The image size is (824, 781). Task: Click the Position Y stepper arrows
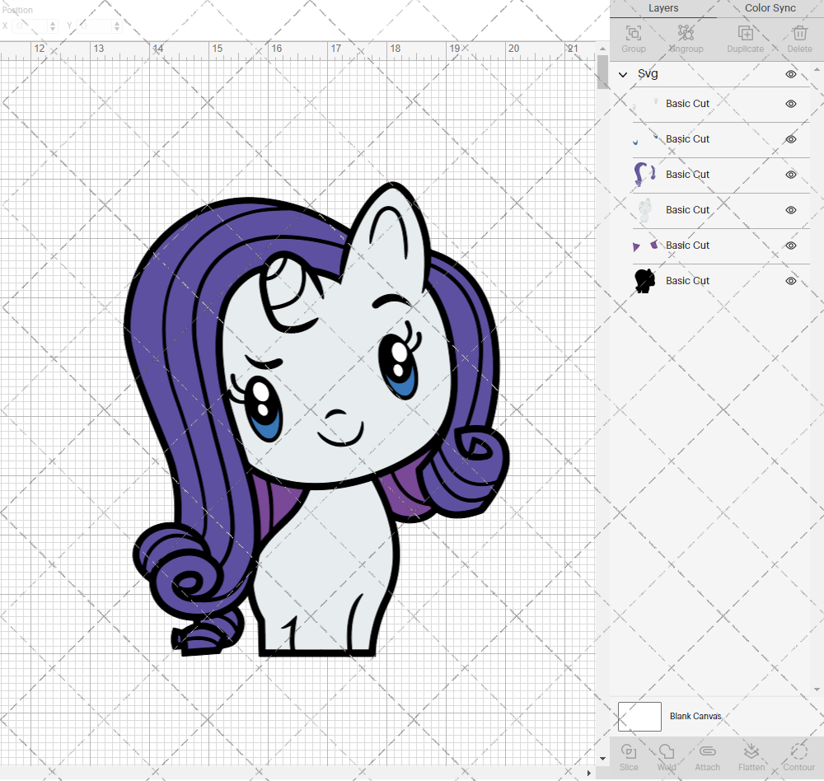point(117,26)
